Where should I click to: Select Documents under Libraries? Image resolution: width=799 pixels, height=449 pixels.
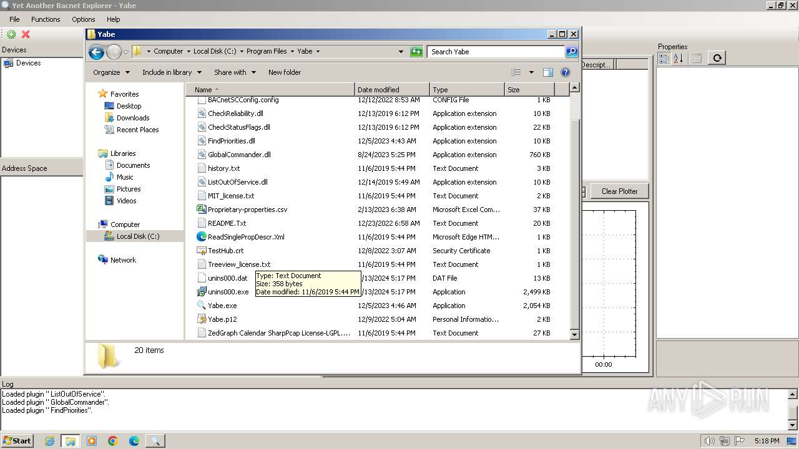click(x=133, y=165)
